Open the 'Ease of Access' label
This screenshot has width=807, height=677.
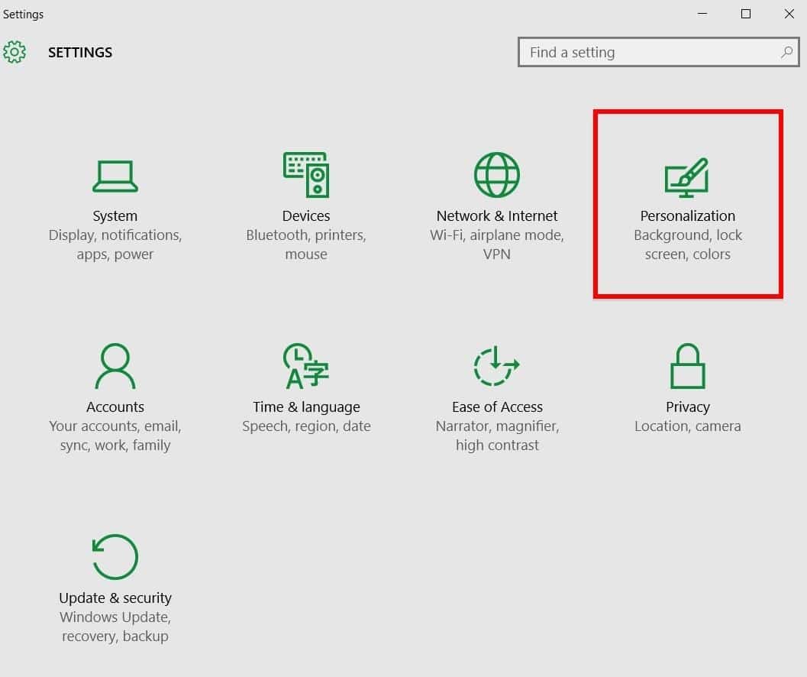pos(497,407)
